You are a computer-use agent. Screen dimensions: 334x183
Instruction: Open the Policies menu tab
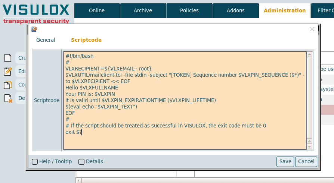point(189,10)
